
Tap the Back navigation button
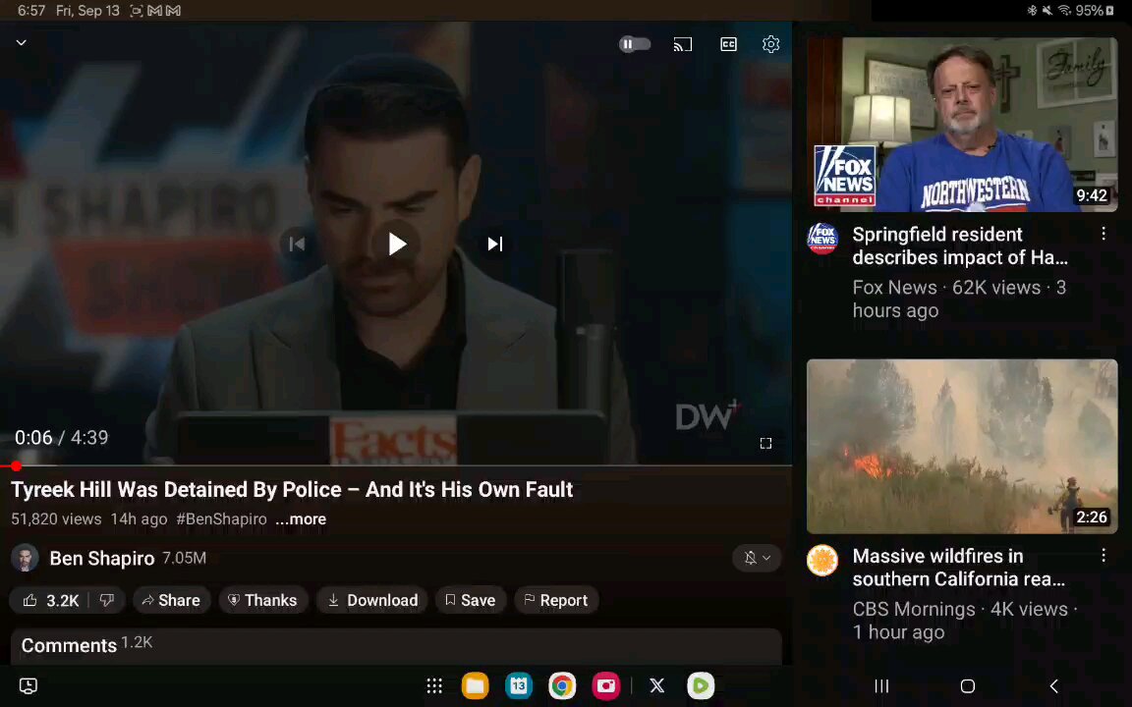[x=1054, y=686]
